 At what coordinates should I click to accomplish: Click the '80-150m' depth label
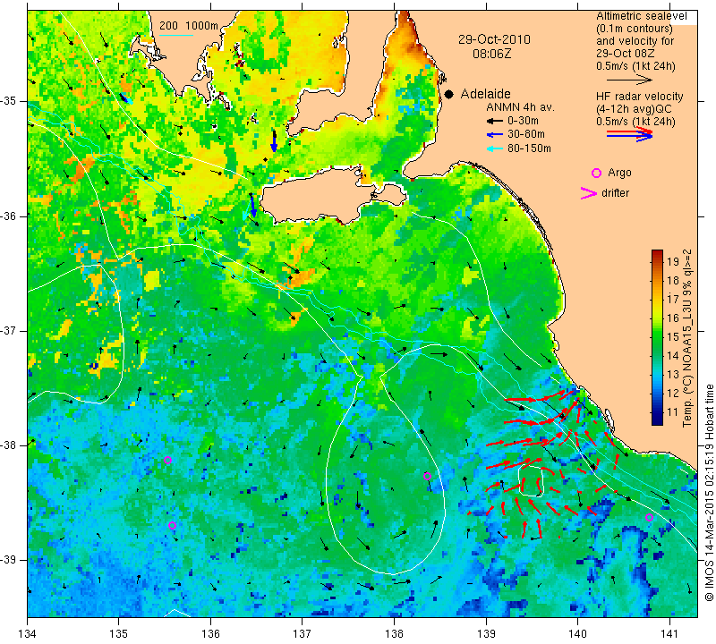(x=529, y=148)
